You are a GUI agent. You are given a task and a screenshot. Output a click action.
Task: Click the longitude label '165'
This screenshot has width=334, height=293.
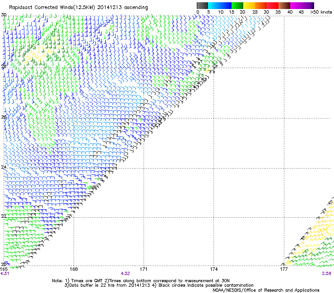pyautogui.click(x=4, y=269)
